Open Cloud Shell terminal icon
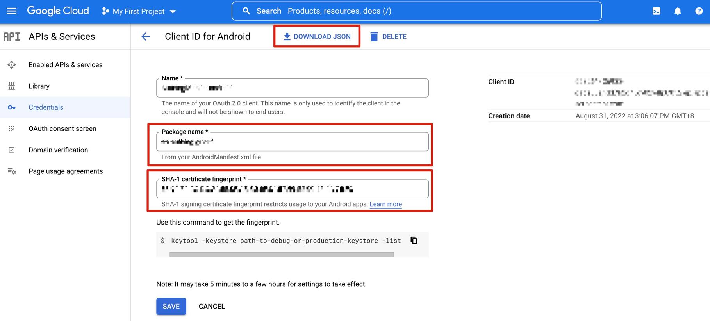Screen dimensions: 710x321 (656, 11)
